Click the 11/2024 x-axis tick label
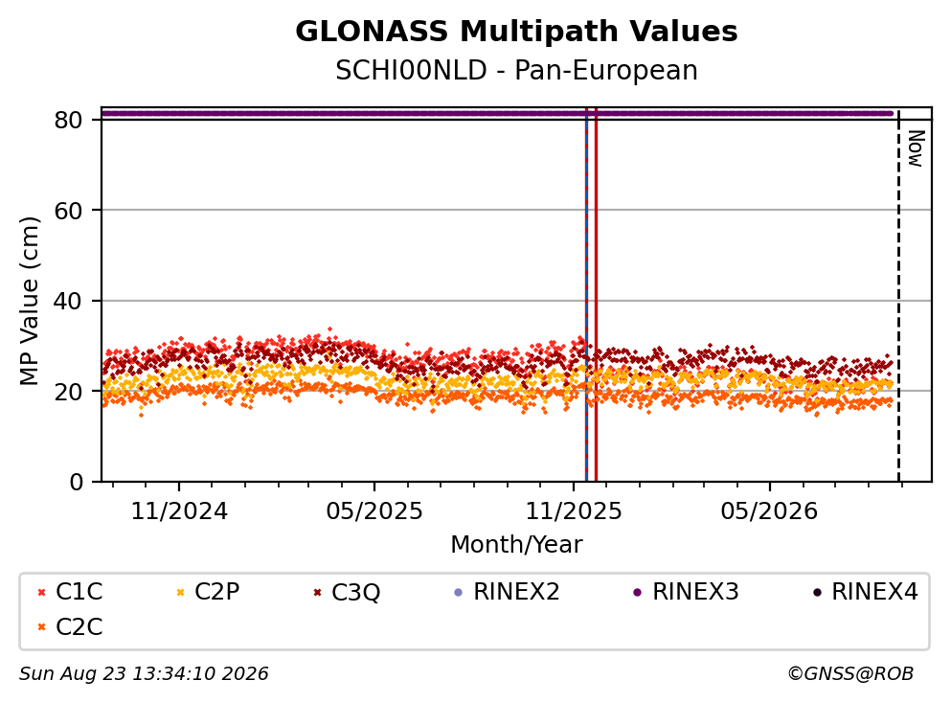951x703 pixels. (x=179, y=511)
